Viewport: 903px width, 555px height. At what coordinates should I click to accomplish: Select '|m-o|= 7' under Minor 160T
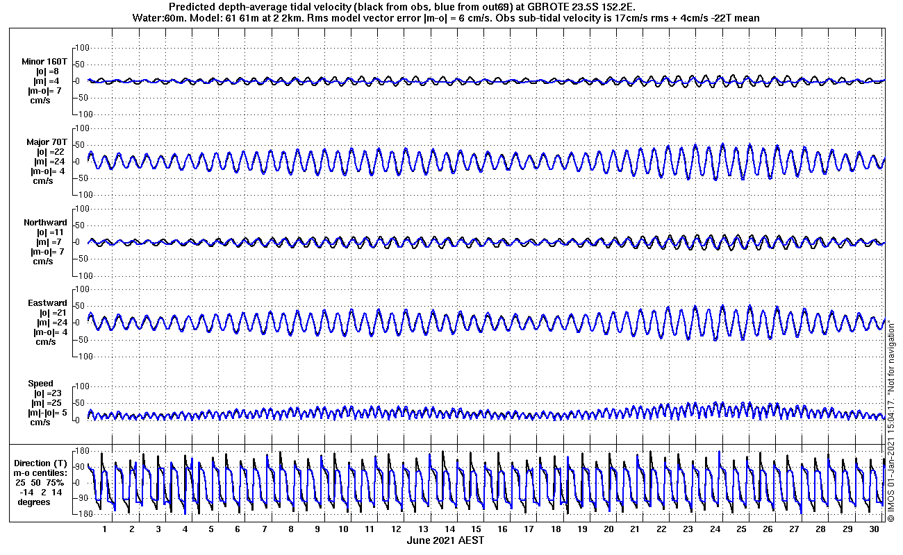(45, 91)
